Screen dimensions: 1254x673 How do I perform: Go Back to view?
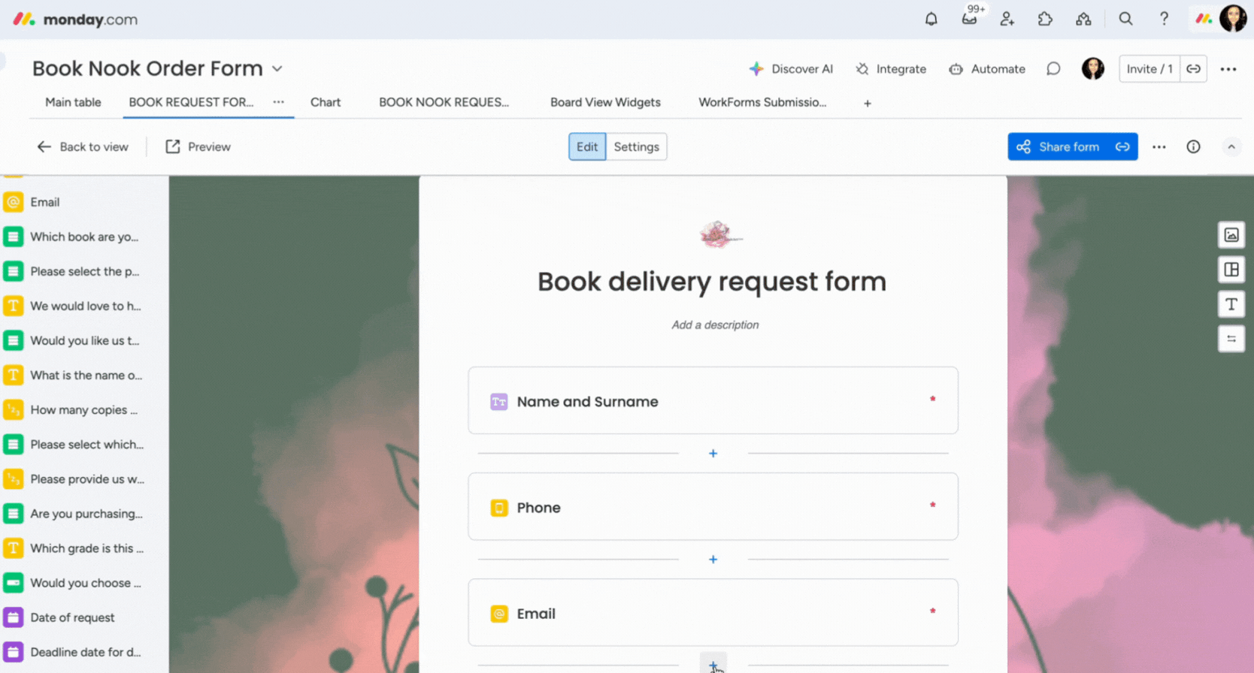(83, 146)
